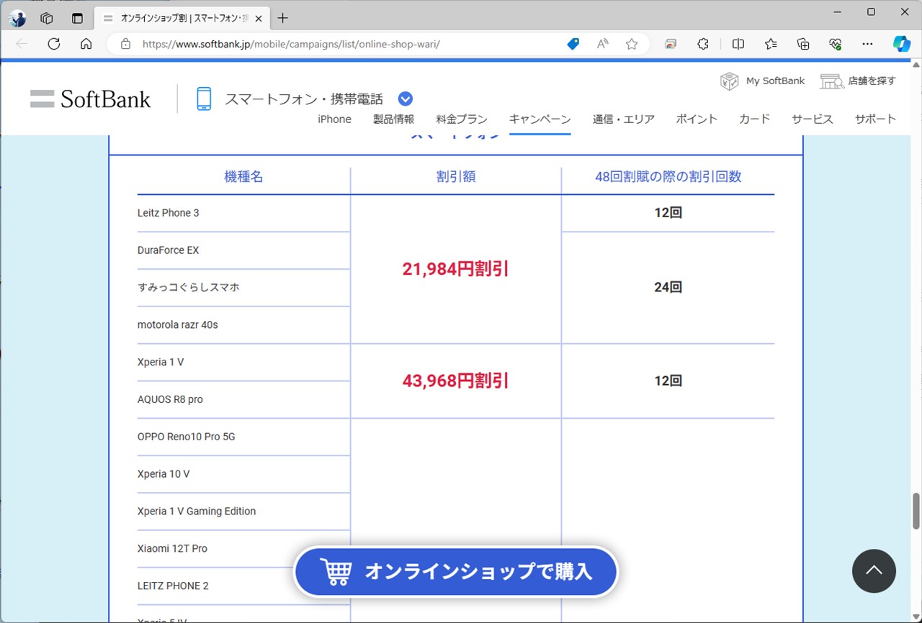
Task: Open the iPhone menu item
Action: point(335,119)
